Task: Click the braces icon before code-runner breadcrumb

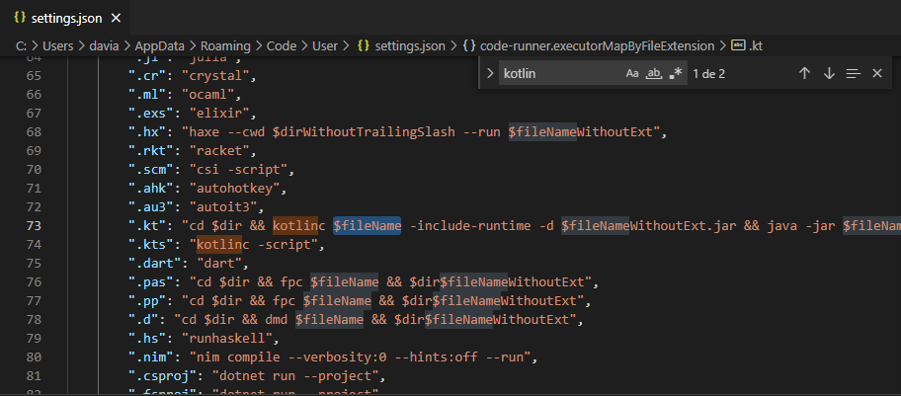Action: tap(468, 46)
